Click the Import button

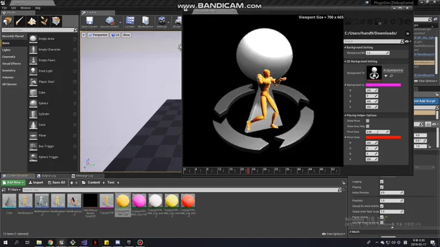(x=36, y=183)
